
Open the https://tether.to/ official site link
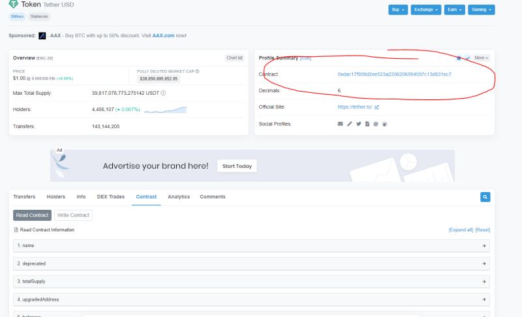click(x=355, y=107)
